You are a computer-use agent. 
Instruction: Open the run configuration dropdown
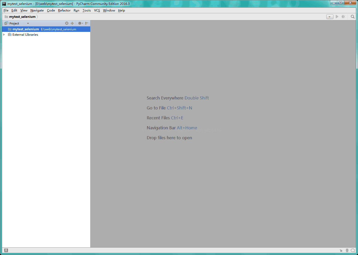tap(330, 17)
